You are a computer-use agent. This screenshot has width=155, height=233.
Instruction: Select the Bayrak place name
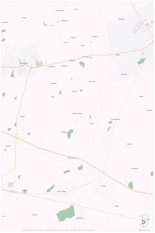22,116
